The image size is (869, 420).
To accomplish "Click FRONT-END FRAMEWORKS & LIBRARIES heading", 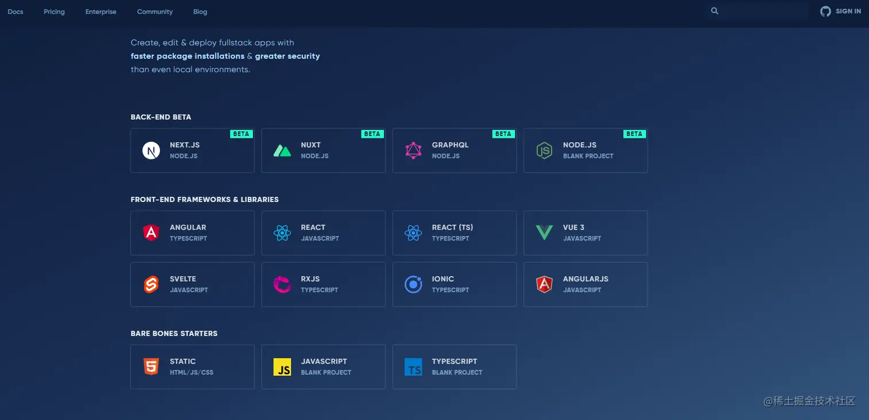I will 205,200.
